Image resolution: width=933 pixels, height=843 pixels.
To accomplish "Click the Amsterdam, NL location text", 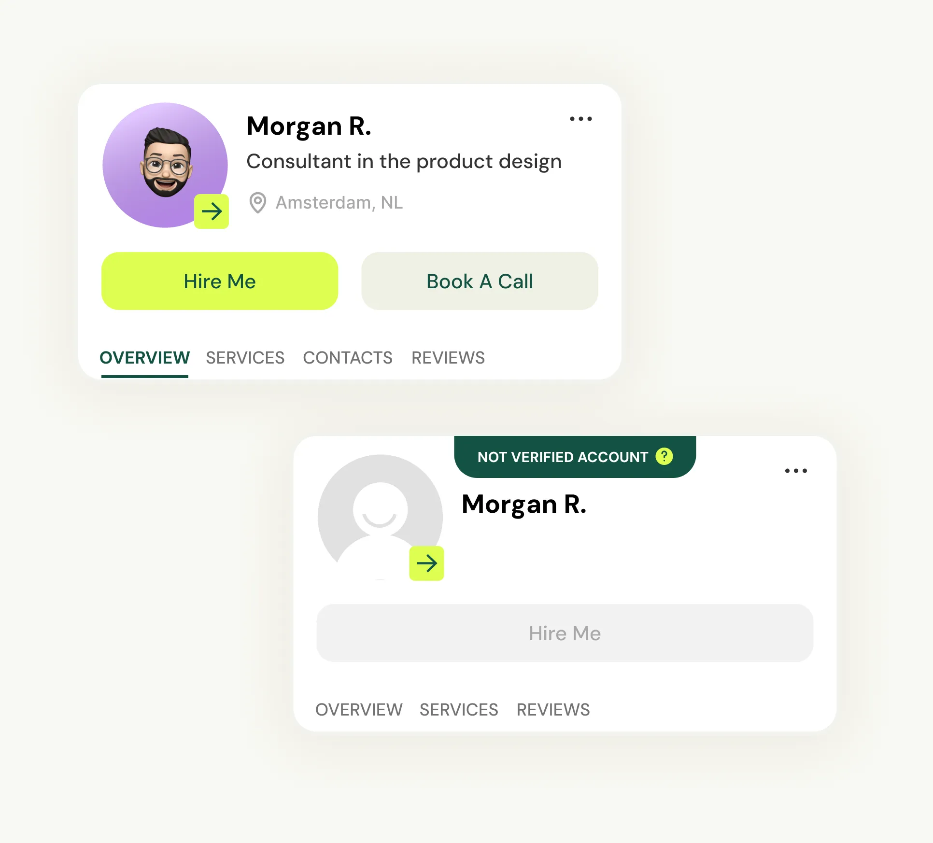I will [339, 203].
